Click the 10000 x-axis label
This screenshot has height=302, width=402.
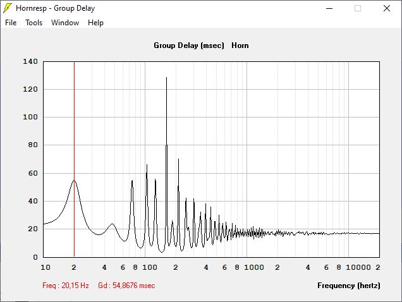(358, 267)
